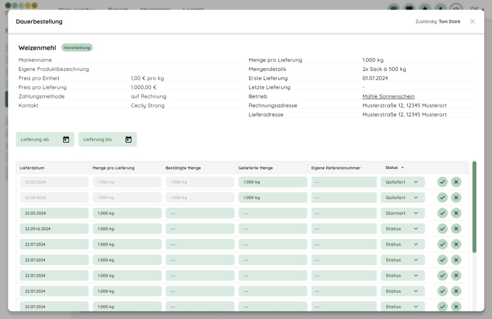
Task: Click the 2x Sack à 500 kg value
Action: pyautogui.click(x=384, y=69)
